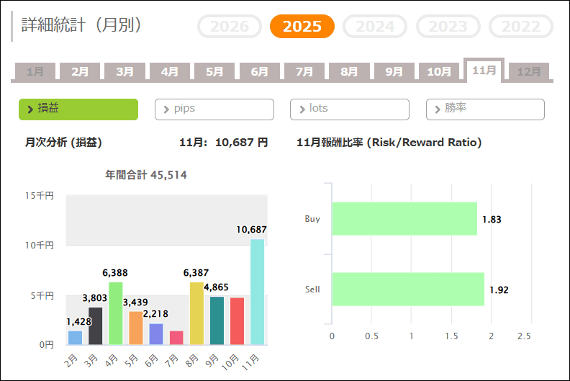Switch to the 2024 year button
Screen dimensions: 570x381
point(375,27)
